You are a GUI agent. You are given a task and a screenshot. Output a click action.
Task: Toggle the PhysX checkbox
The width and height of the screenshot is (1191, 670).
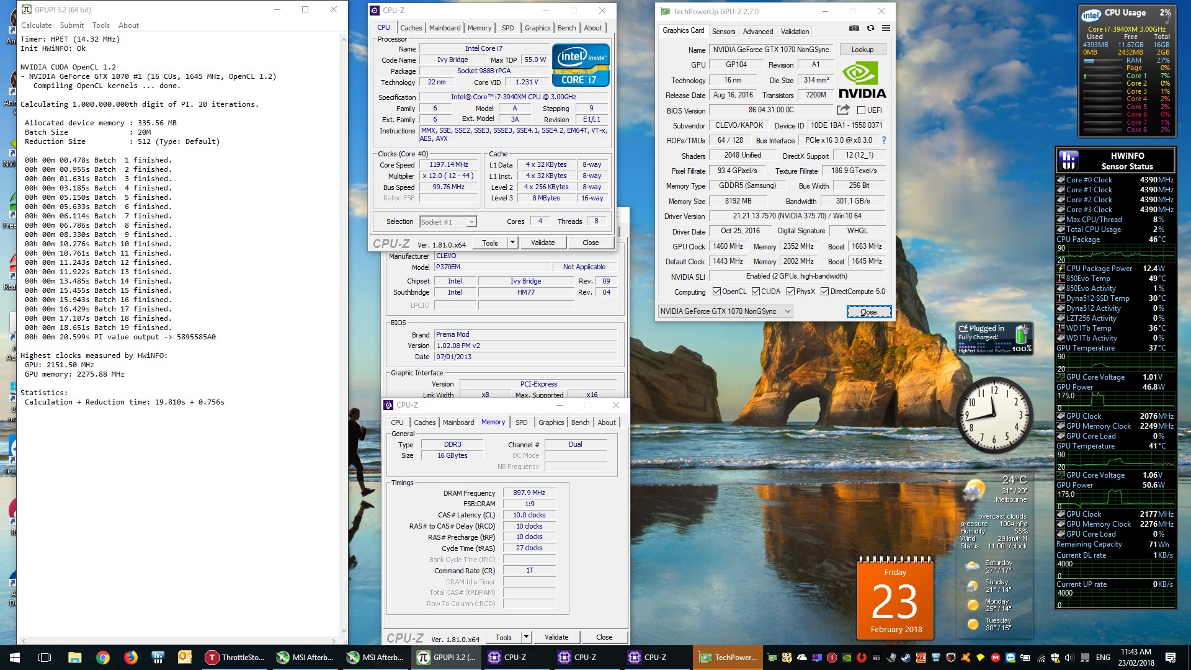point(790,292)
